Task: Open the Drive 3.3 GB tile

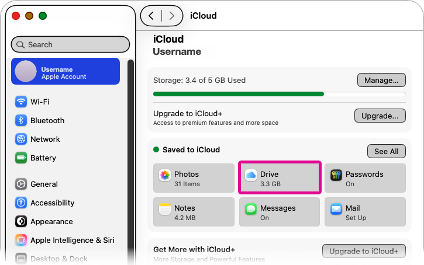Action: 280,178
